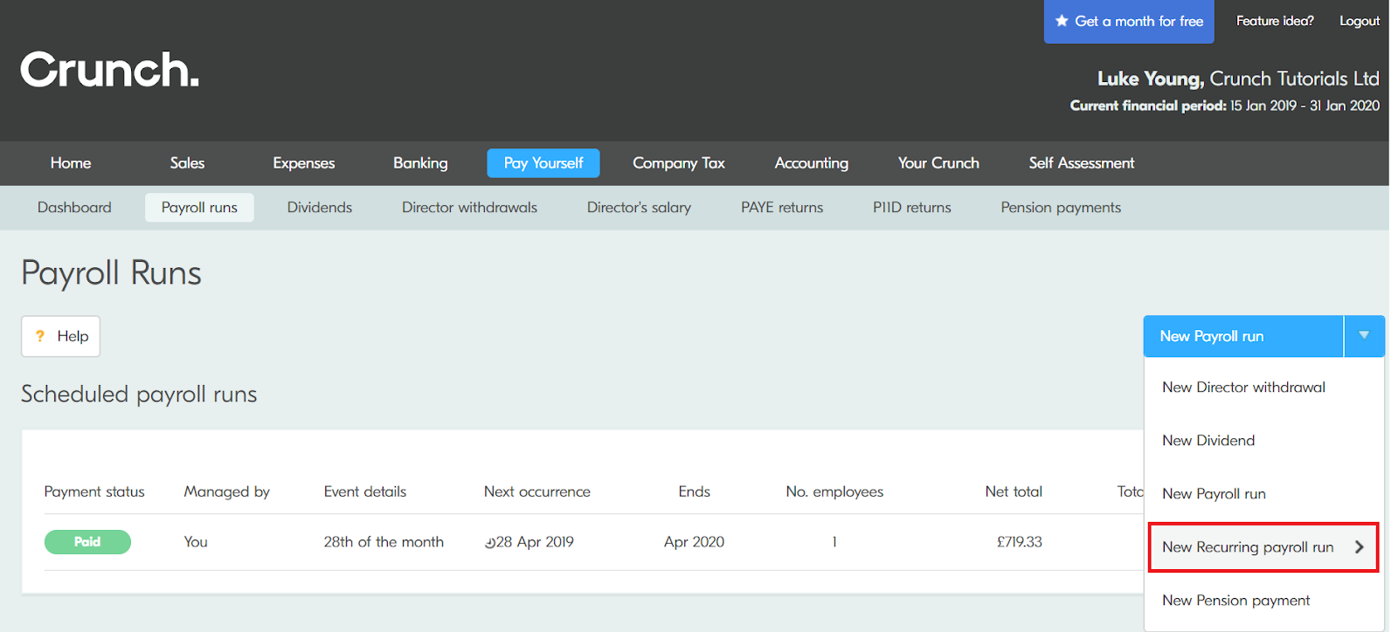
Task: Switch to the Director's salary tab
Action: click(639, 208)
